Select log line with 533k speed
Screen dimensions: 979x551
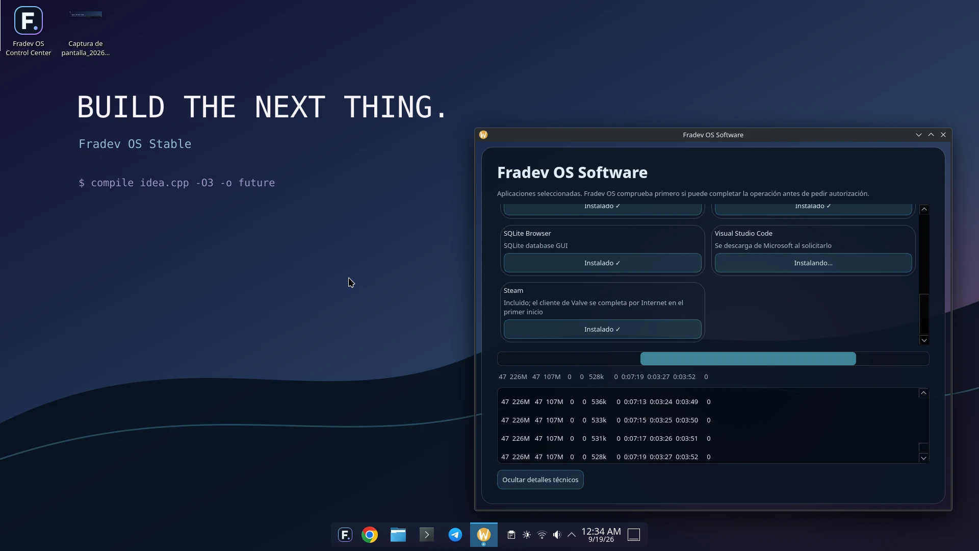pos(606,420)
